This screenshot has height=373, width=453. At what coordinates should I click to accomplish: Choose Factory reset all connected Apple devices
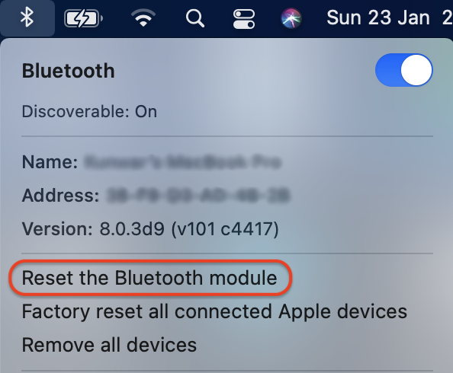214,312
